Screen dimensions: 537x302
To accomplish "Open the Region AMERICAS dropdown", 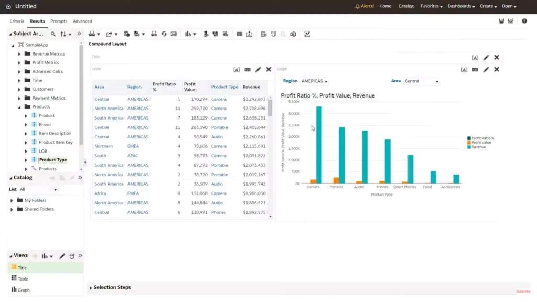I will point(315,81).
